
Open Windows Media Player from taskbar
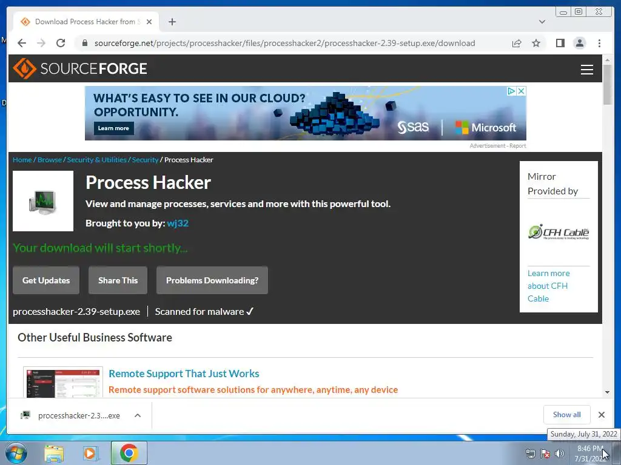(x=91, y=453)
